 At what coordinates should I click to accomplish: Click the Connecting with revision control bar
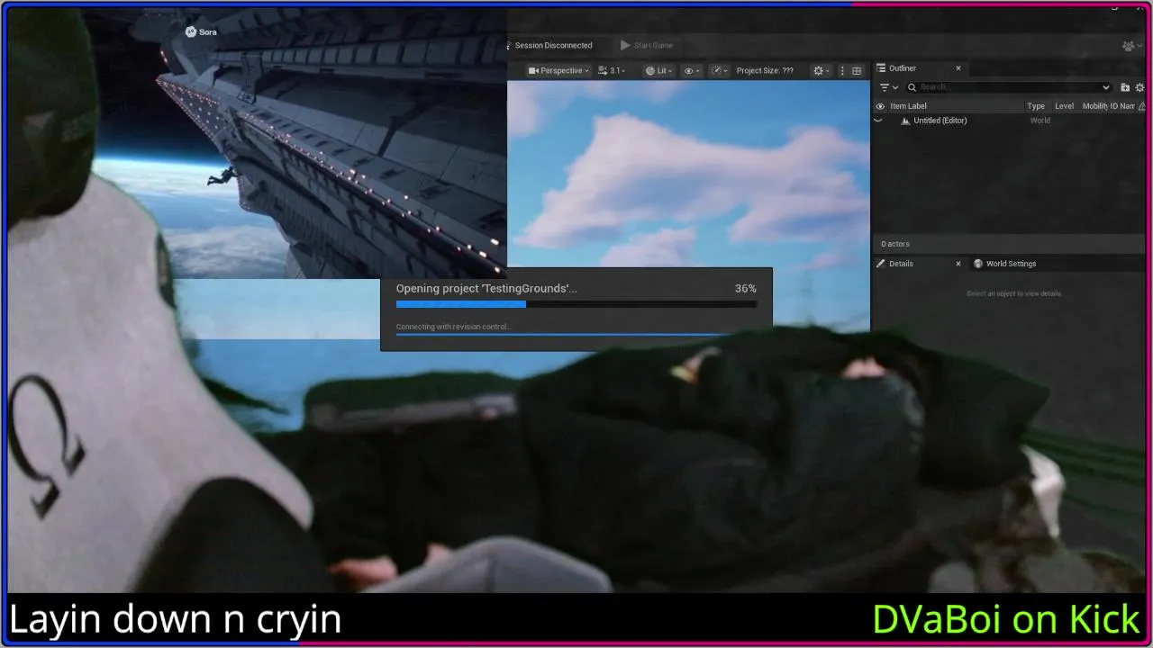[x=576, y=335]
